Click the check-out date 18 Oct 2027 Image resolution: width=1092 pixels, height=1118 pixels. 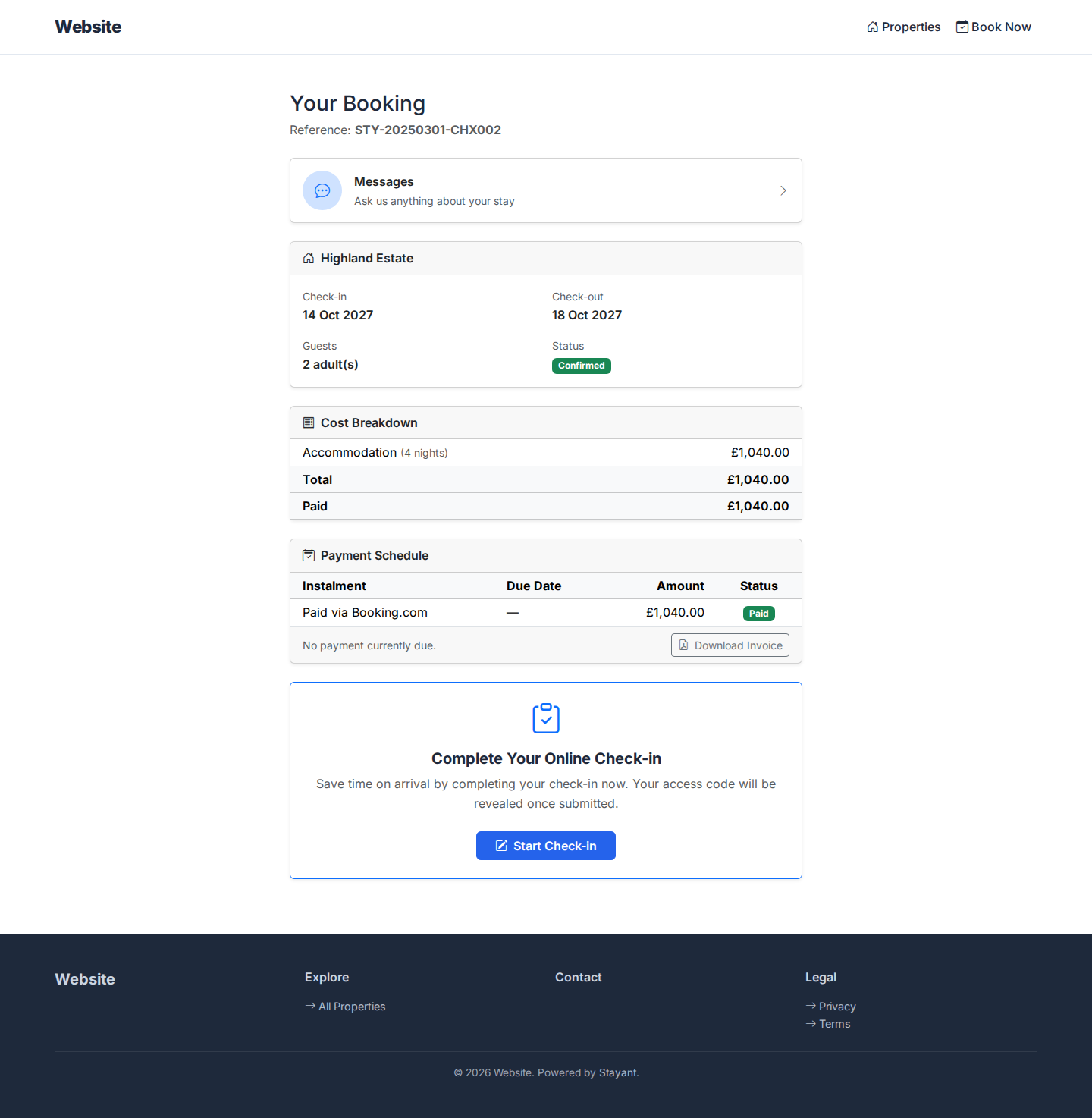587,315
